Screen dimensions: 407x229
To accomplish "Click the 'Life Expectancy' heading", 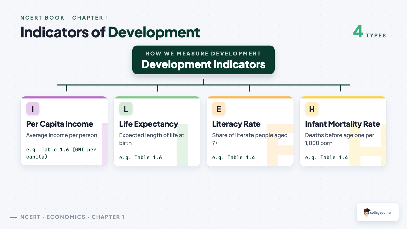I will (149, 124).
